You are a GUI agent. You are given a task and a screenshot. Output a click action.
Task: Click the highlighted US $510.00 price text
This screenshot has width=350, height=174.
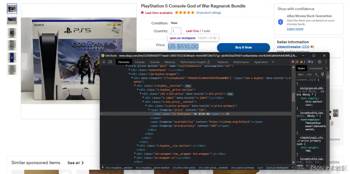click(x=183, y=46)
